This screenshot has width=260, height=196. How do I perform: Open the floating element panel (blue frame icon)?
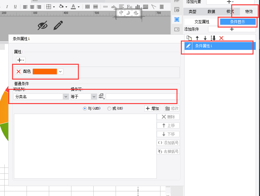pos(177,20)
